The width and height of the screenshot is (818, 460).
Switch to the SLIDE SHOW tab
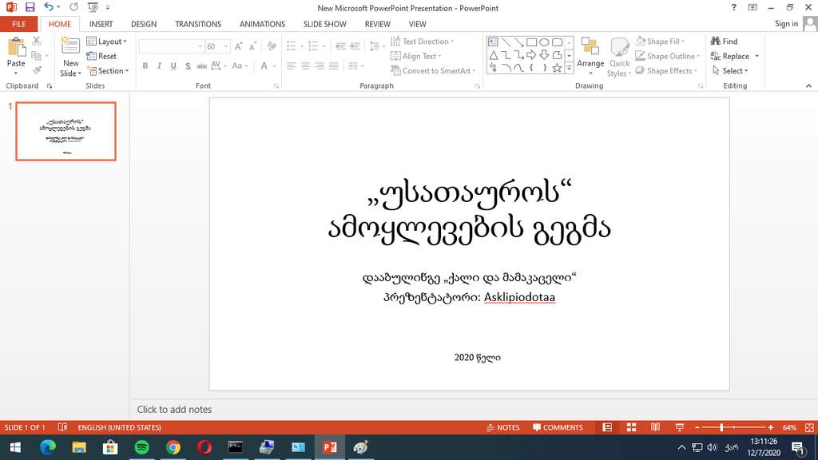coord(325,24)
